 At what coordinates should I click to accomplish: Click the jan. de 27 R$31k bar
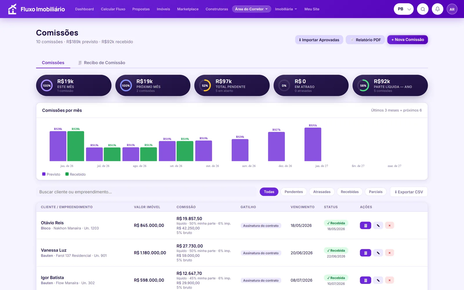coord(313,144)
